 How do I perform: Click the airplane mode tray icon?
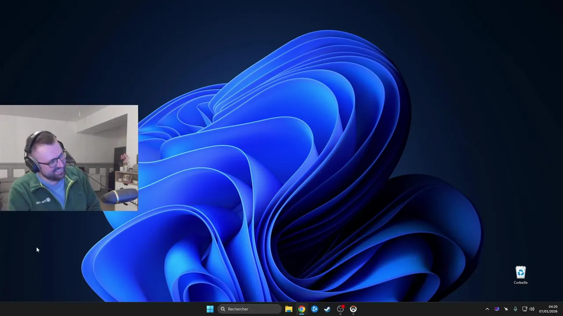coord(506,309)
